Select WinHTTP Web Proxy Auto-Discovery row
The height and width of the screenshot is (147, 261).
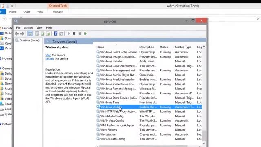click(x=149, y=111)
